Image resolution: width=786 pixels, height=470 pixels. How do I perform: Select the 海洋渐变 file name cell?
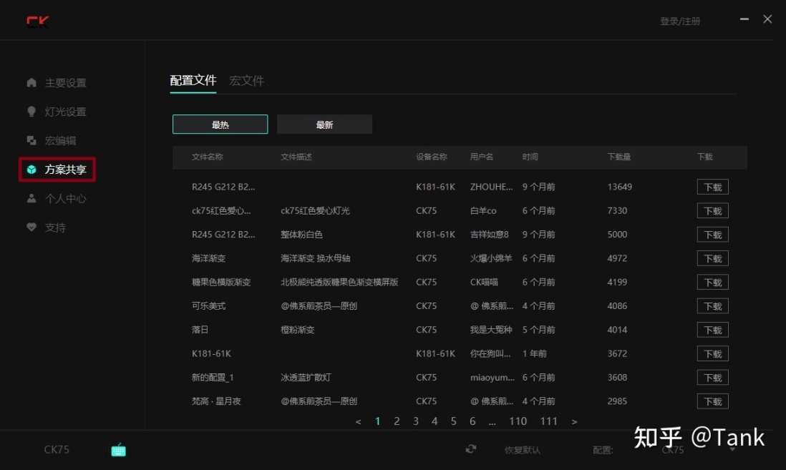(x=208, y=258)
